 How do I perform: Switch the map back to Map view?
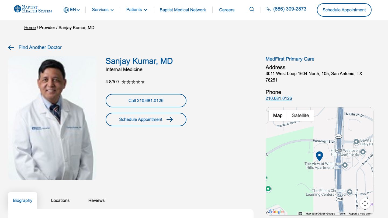(278, 115)
